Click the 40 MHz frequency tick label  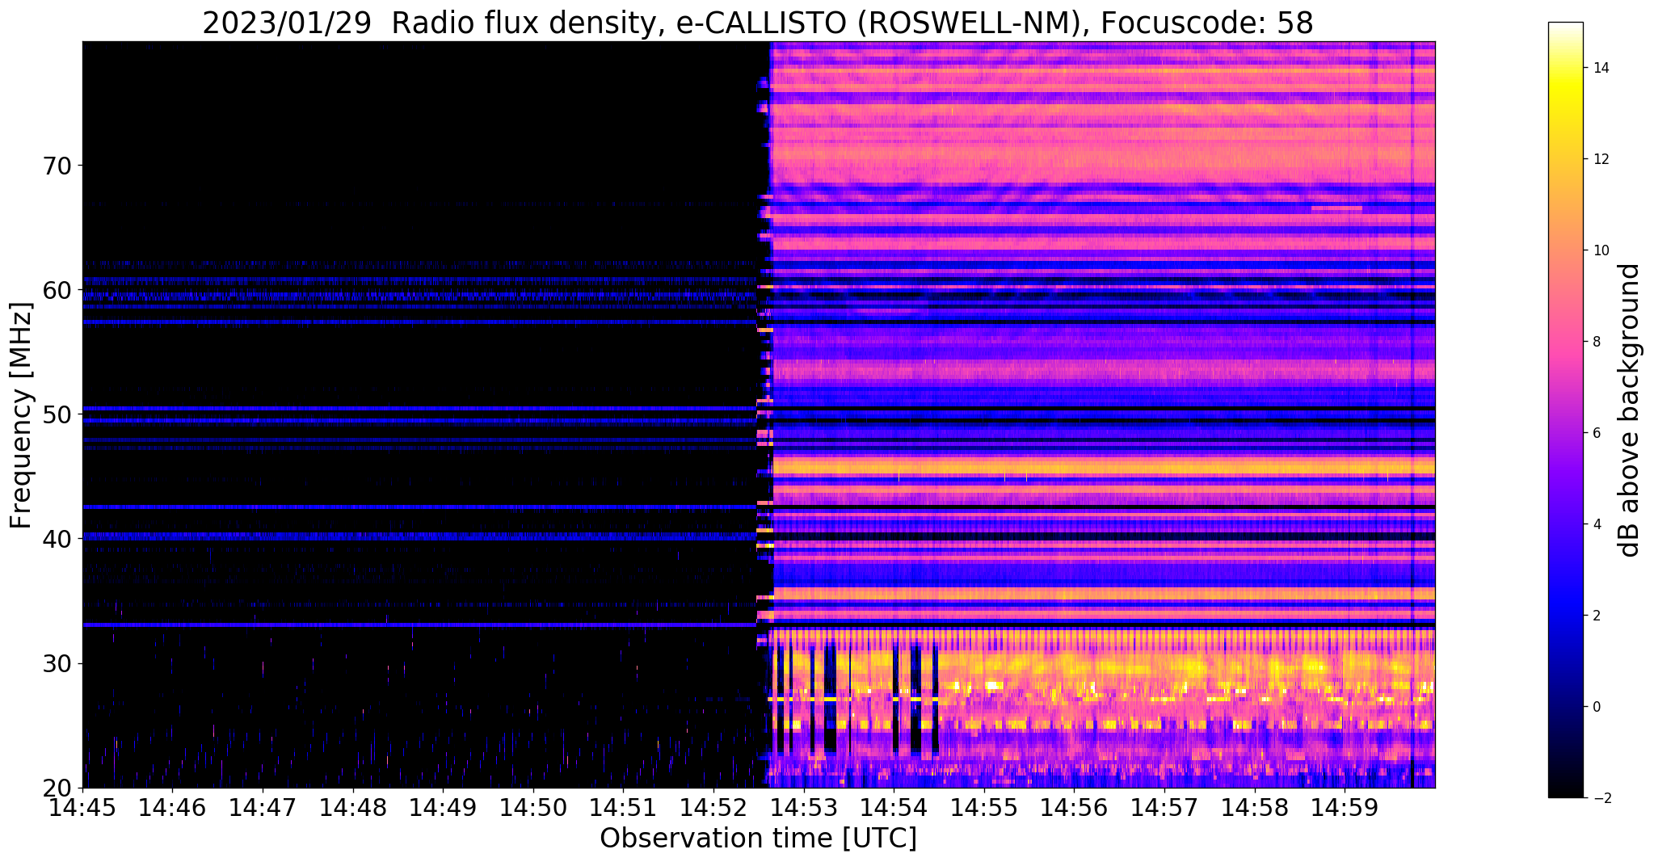point(57,538)
